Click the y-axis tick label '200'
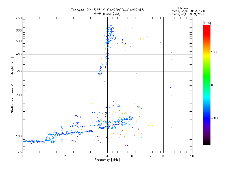 click(x=19, y=95)
